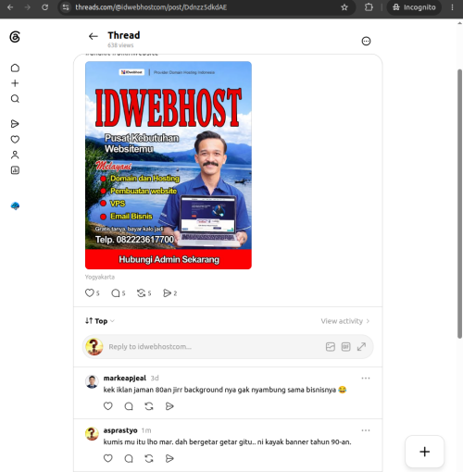This screenshot has height=472, width=463.
Task: Create new thread with plus sidebar icon
Action: pyautogui.click(x=15, y=83)
